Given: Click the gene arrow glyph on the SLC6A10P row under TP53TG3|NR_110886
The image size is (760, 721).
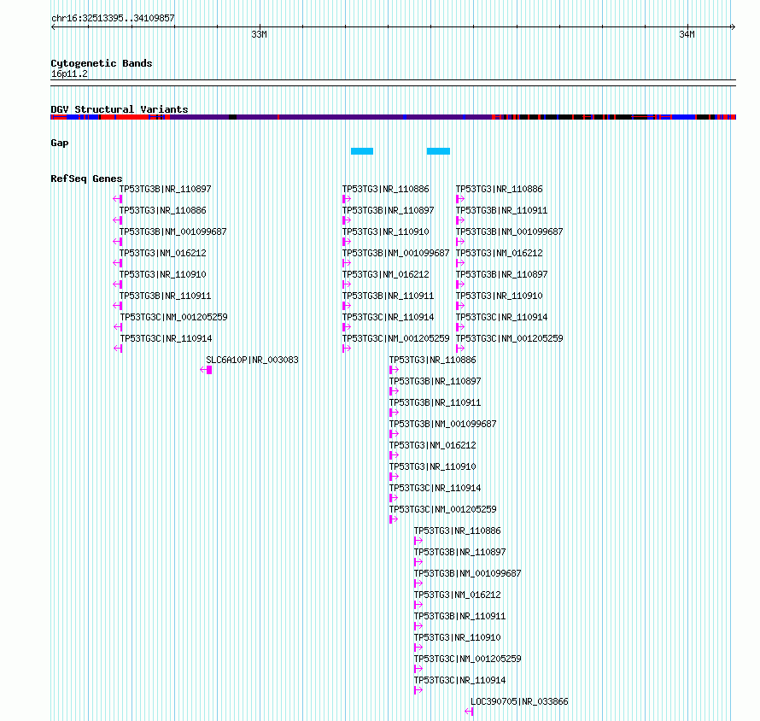Looking at the screenshot, I should [x=394, y=370].
